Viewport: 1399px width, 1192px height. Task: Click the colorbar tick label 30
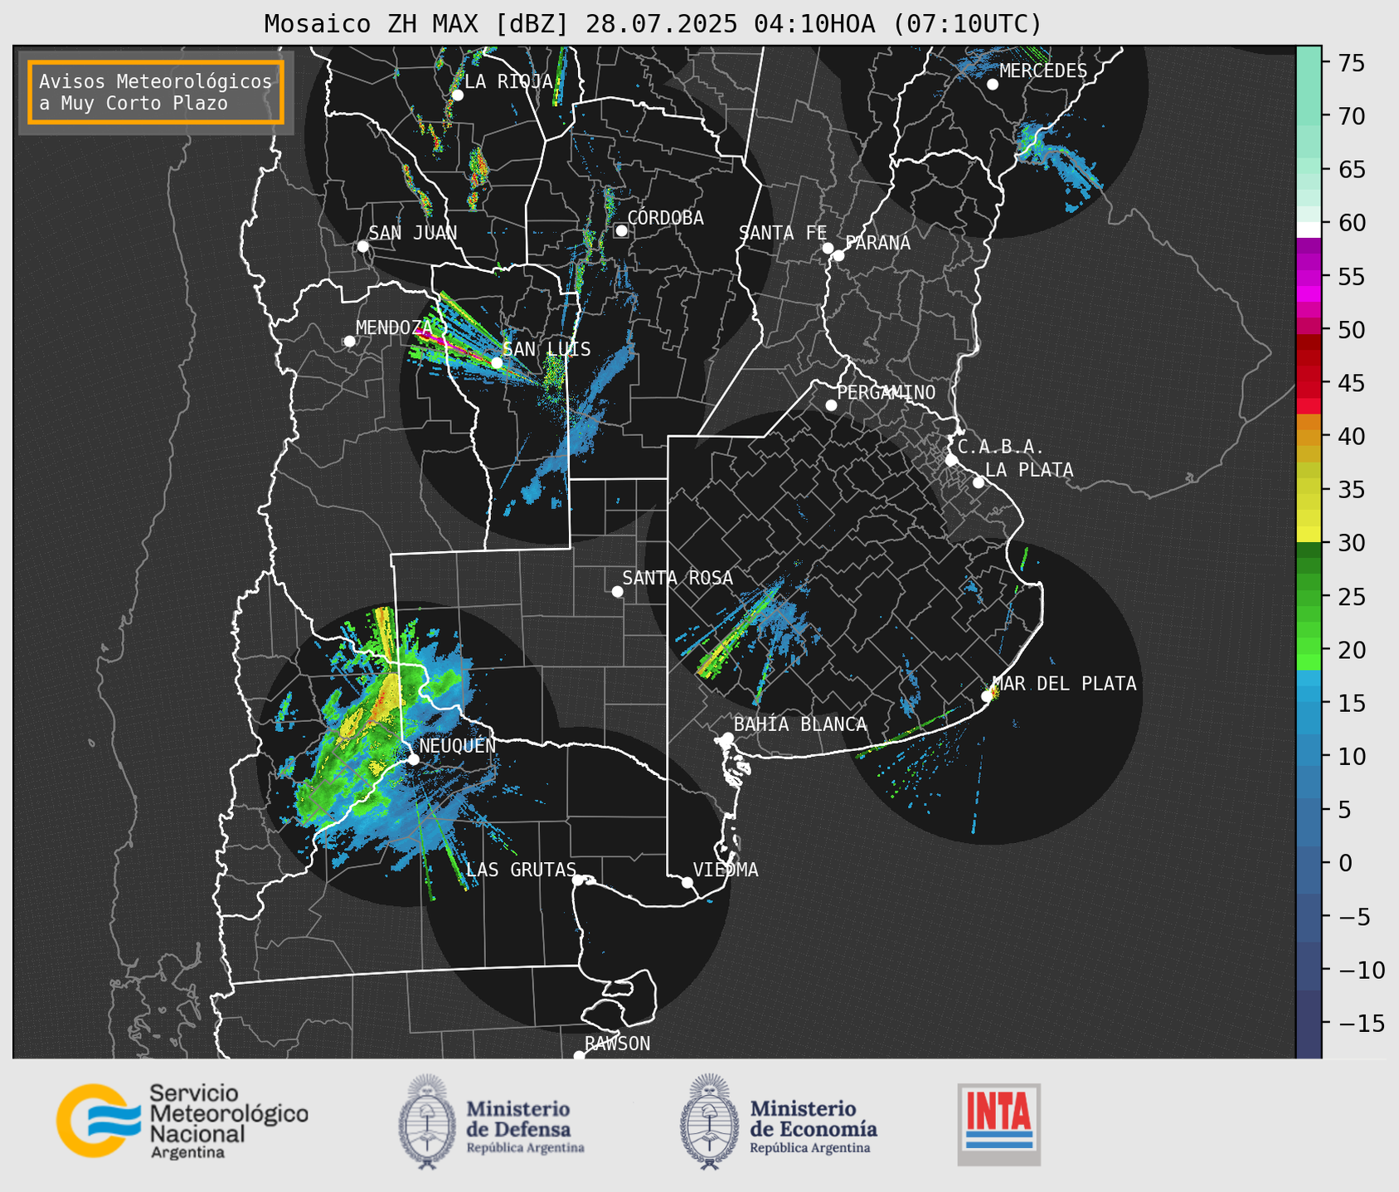coord(1351,543)
